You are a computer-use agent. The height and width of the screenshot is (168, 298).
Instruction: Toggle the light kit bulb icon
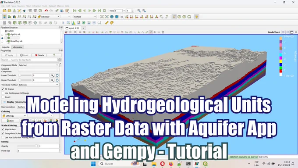(x=197, y=17)
